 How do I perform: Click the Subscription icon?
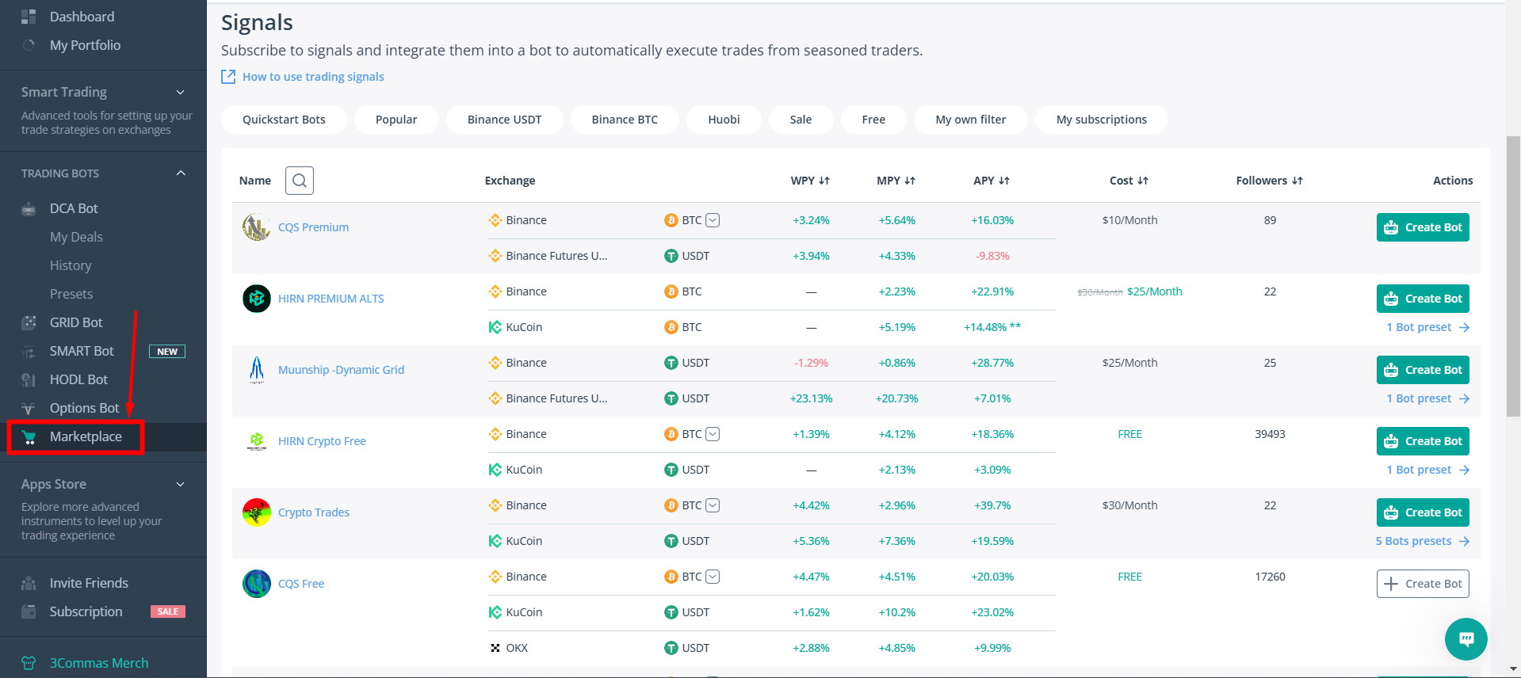click(x=29, y=611)
